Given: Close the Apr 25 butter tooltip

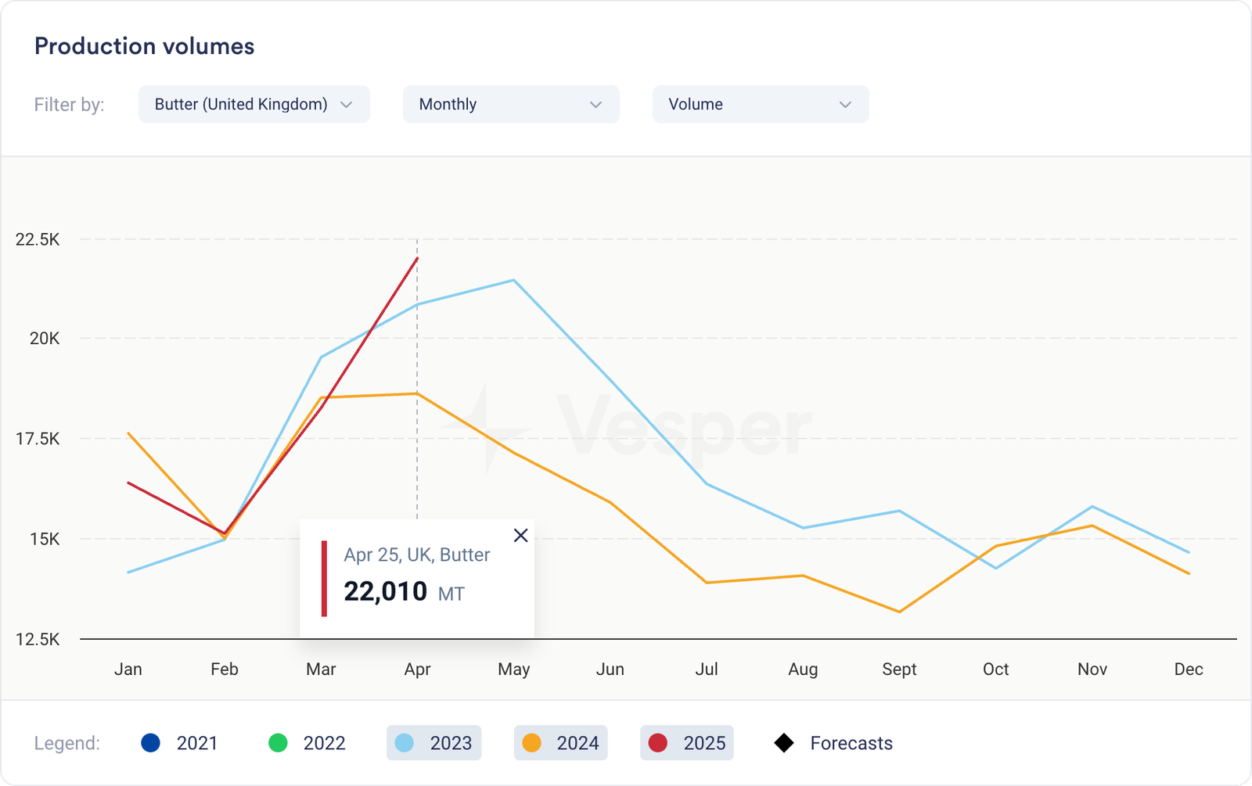Looking at the screenshot, I should [x=520, y=535].
